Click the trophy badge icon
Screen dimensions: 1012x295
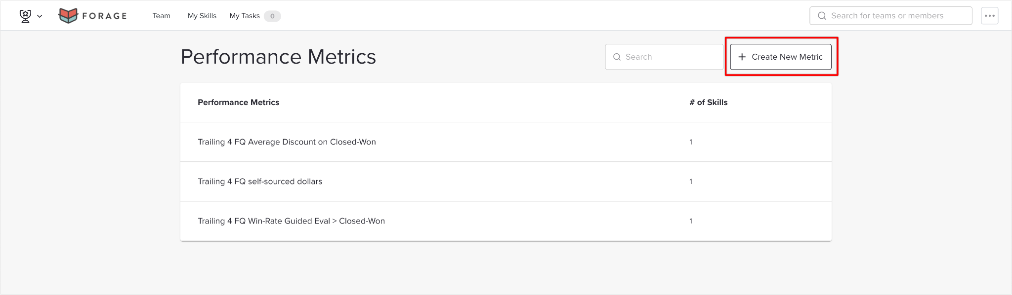(25, 16)
